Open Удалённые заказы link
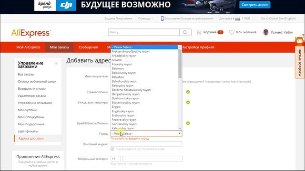Screen dimensions: 305x171 coord(32,96)
